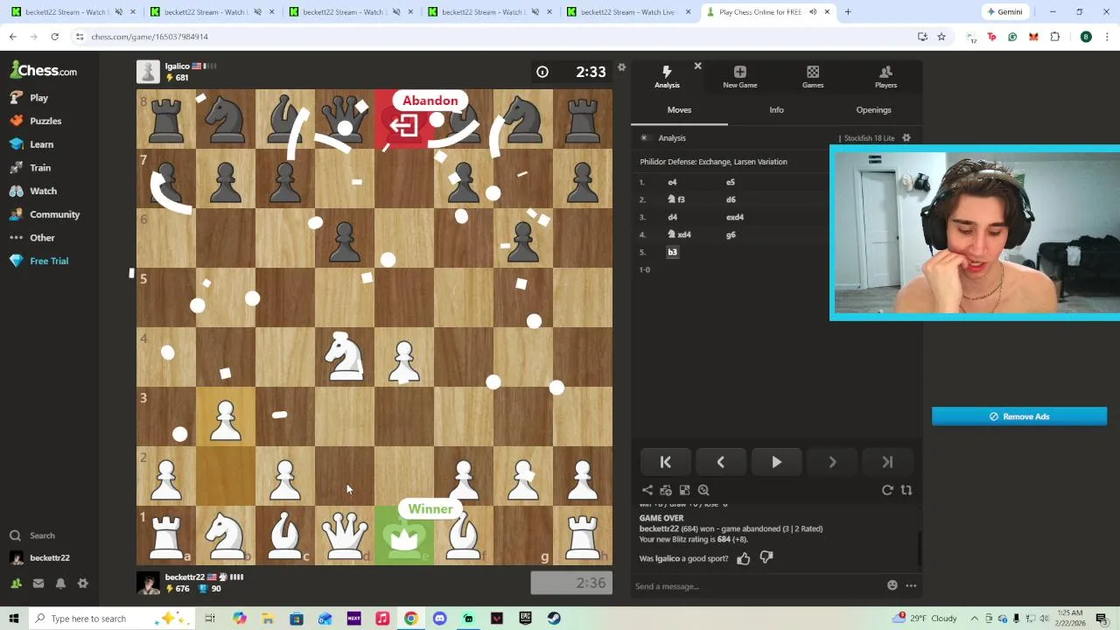Select move Nf3 in the move list

point(675,199)
